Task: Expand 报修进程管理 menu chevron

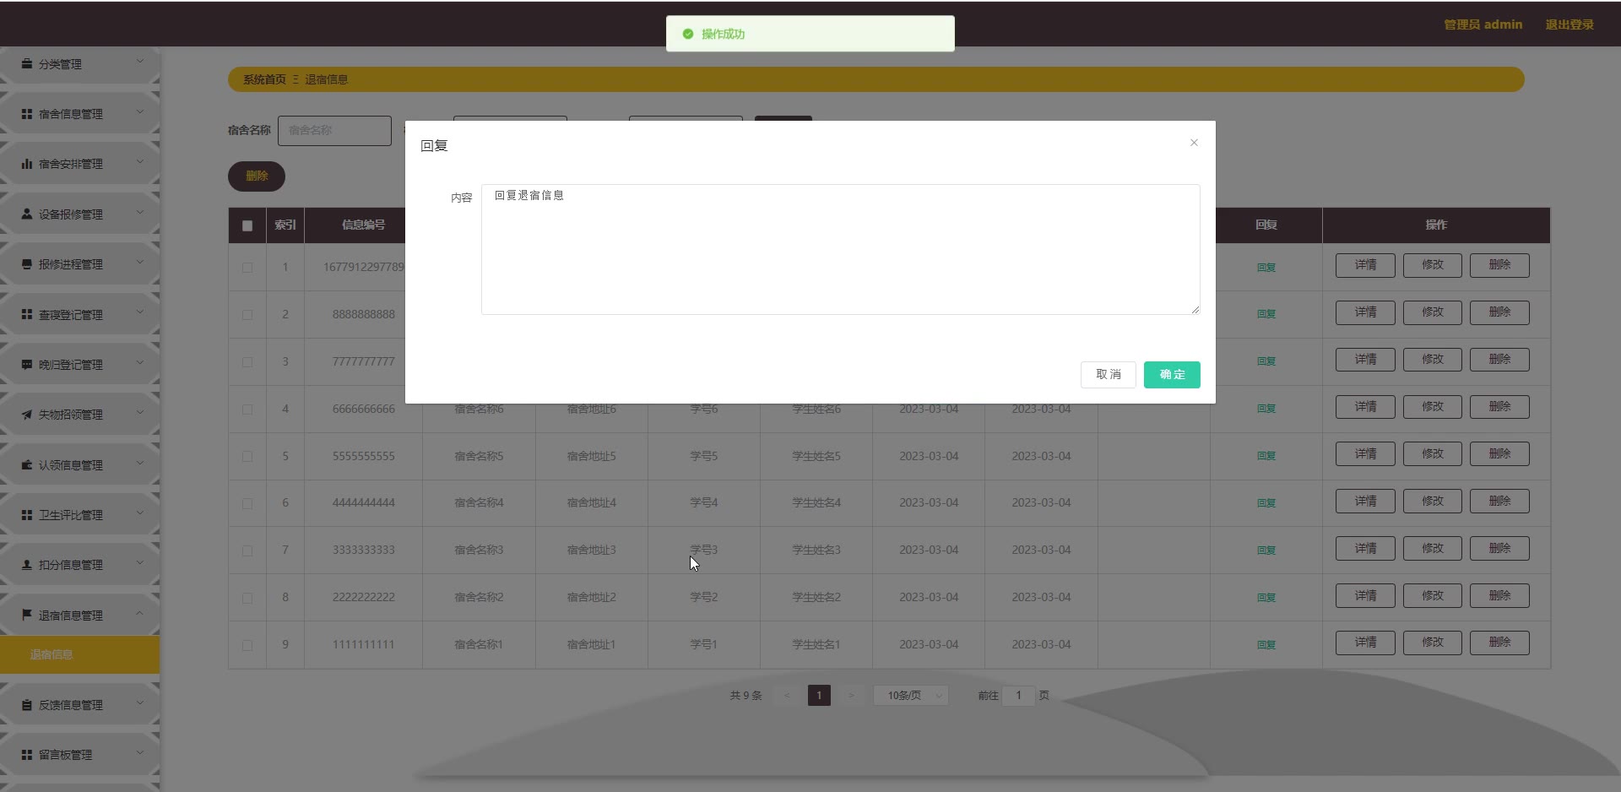Action: [140, 263]
